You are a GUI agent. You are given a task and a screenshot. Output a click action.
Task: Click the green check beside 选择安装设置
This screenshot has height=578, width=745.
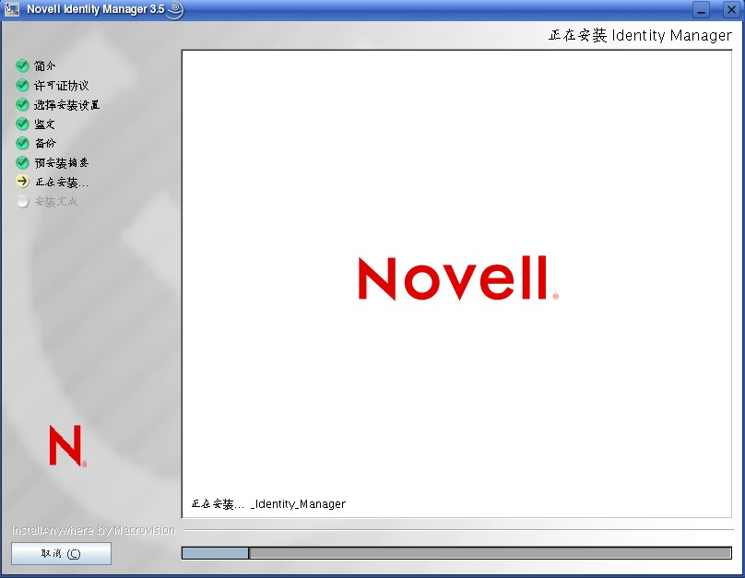(22, 104)
